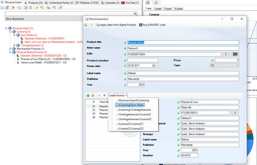This screenshot has height=165, width=257.
Task: Click the create license dropdown button
Action: click(118, 95)
